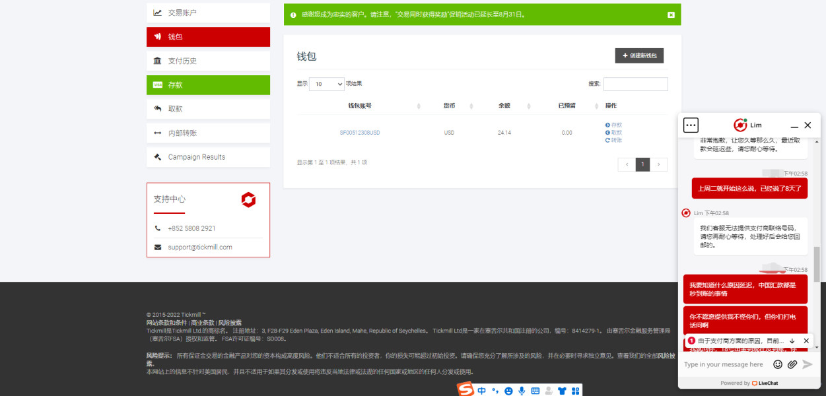This screenshot has height=396, width=826.
Task: Open the green 存款 deposit menu item
Action: (x=208, y=85)
